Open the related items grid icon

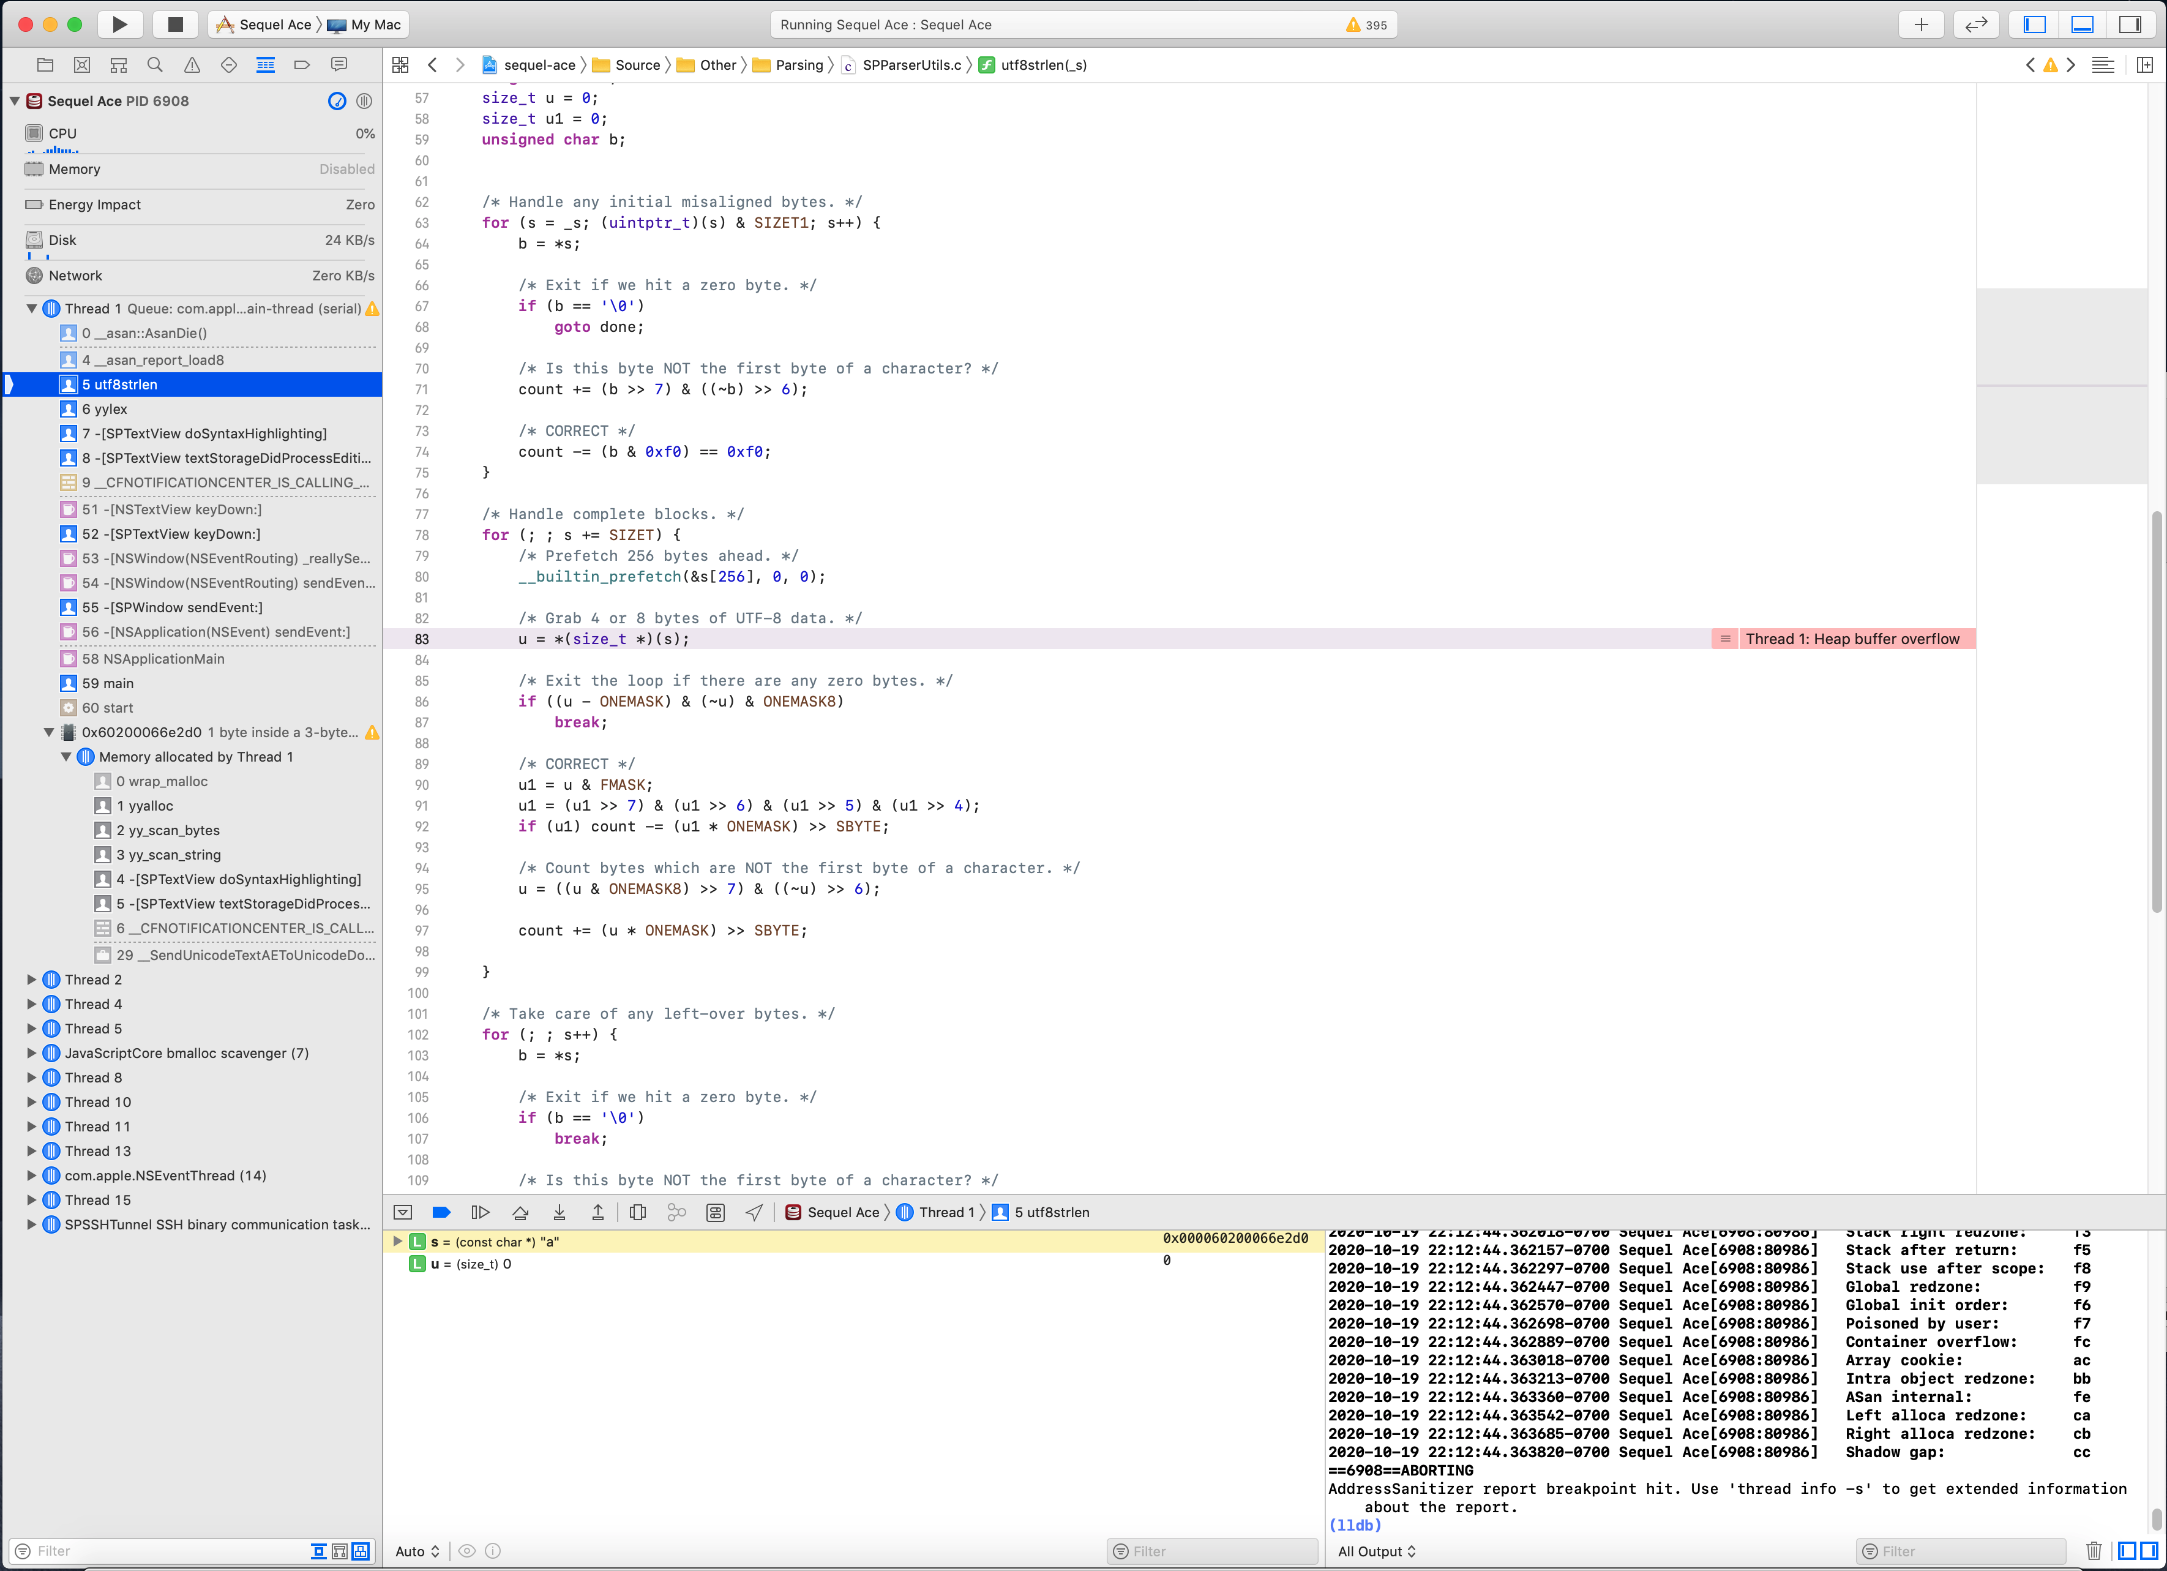click(x=400, y=65)
